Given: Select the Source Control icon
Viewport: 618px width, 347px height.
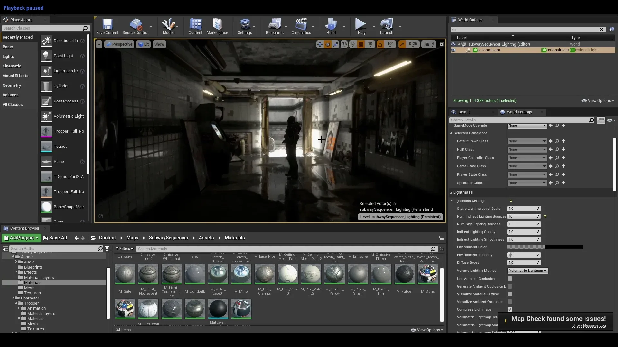Looking at the screenshot, I should click(136, 26).
